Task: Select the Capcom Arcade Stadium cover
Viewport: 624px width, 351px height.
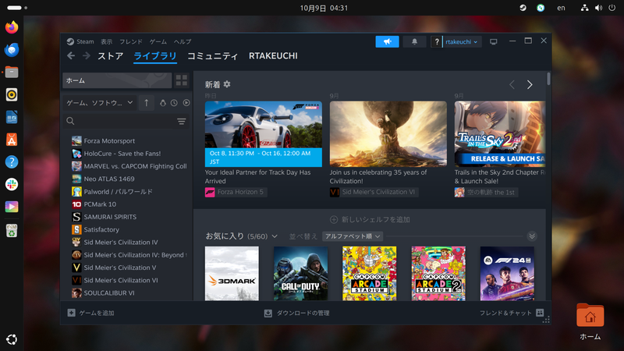Action: point(369,274)
